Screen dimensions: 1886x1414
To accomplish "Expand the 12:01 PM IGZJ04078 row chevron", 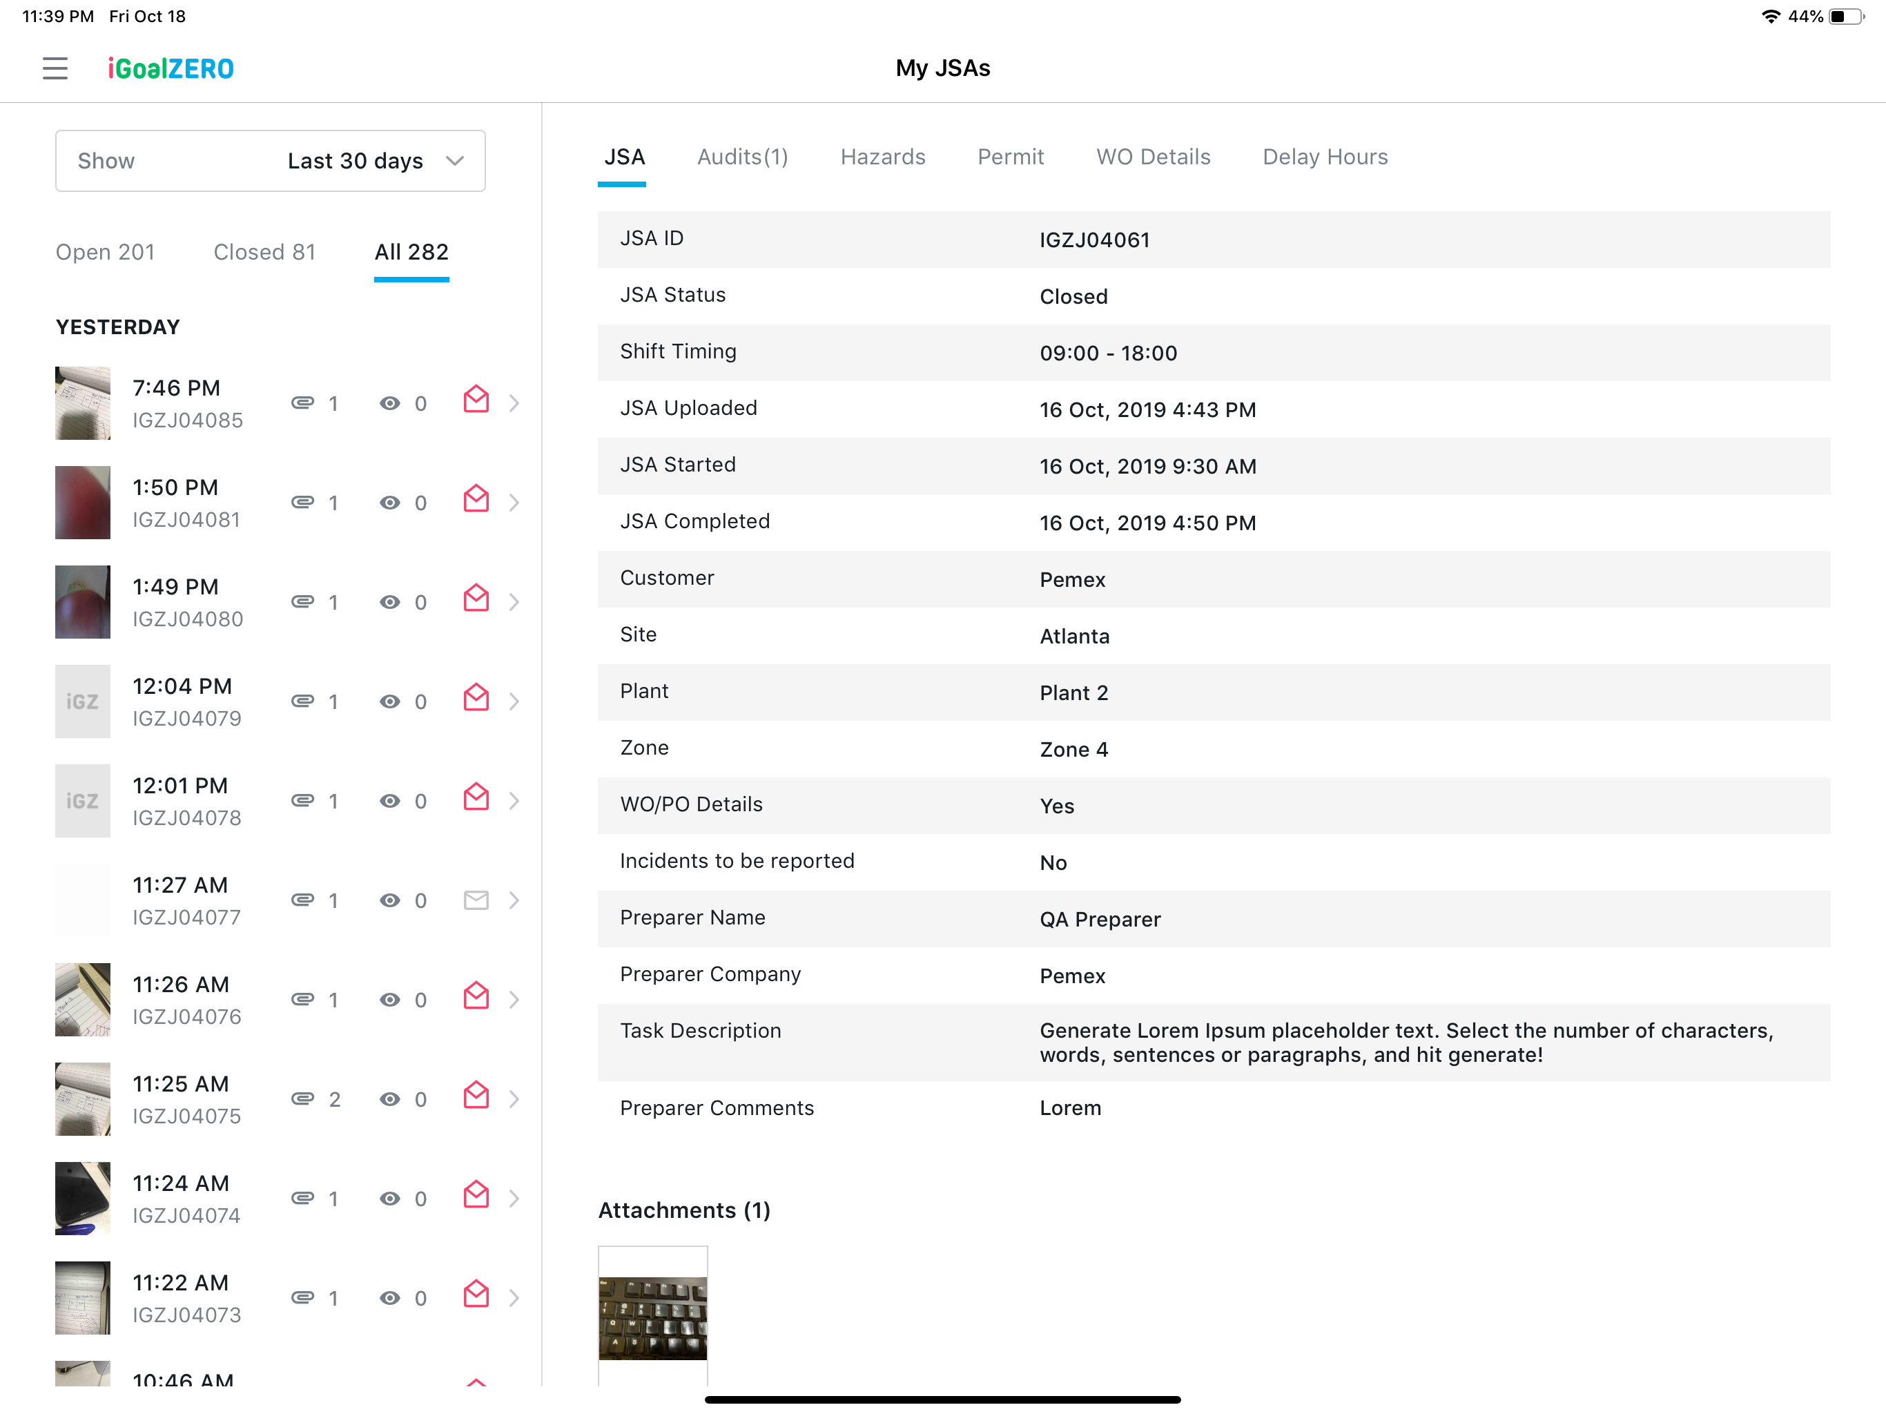I will (x=514, y=800).
